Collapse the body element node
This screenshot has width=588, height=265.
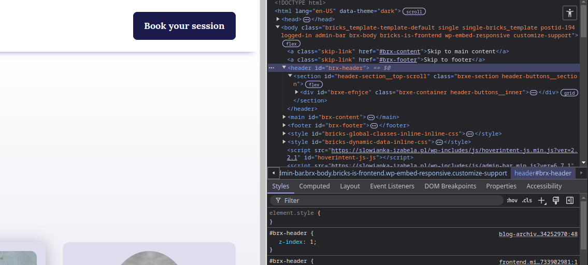click(x=278, y=27)
